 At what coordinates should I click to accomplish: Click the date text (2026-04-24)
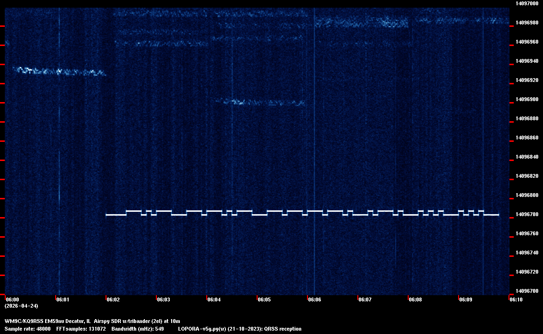[x=21, y=306]
